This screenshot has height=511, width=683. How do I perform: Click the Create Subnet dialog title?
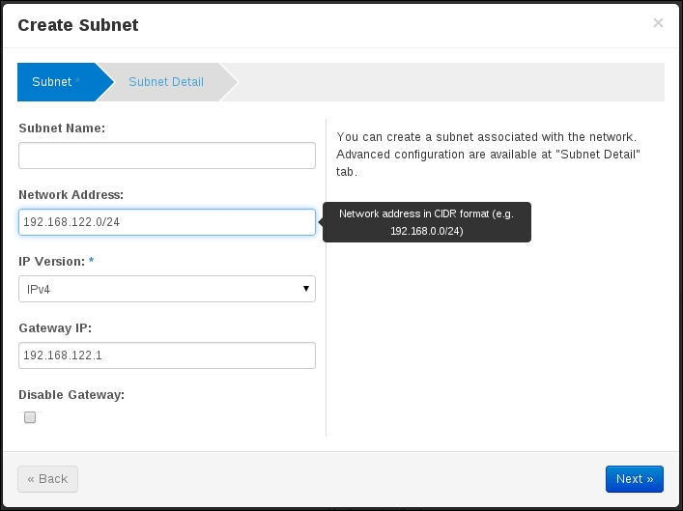point(78,25)
